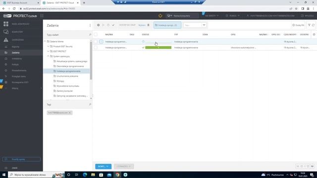Click the empty progress bar in row one
317x178 pixels.
pyautogui.click(x=158, y=42)
